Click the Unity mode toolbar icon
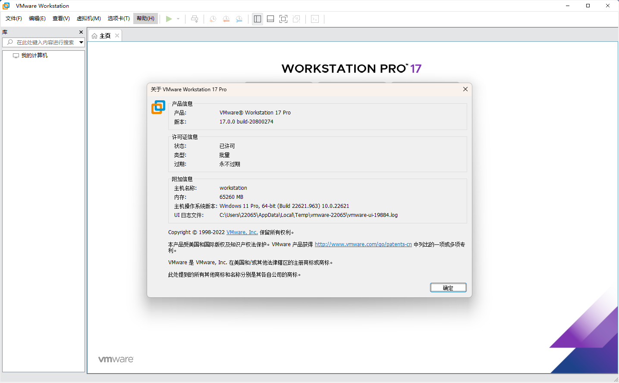This screenshot has width=619, height=383. (x=296, y=19)
